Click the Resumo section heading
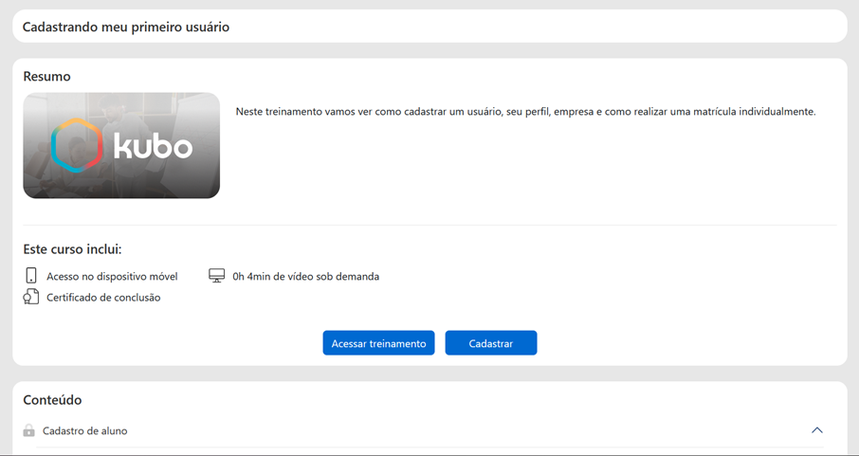 46,76
